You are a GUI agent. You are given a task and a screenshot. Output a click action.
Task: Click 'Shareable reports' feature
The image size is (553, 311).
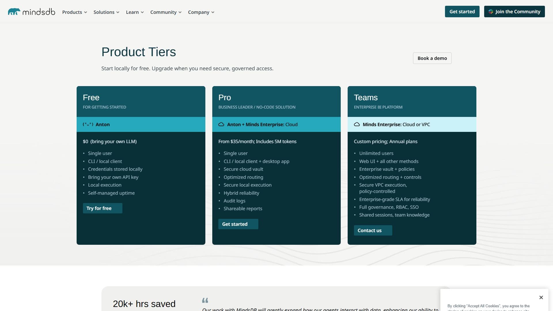(243, 208)
